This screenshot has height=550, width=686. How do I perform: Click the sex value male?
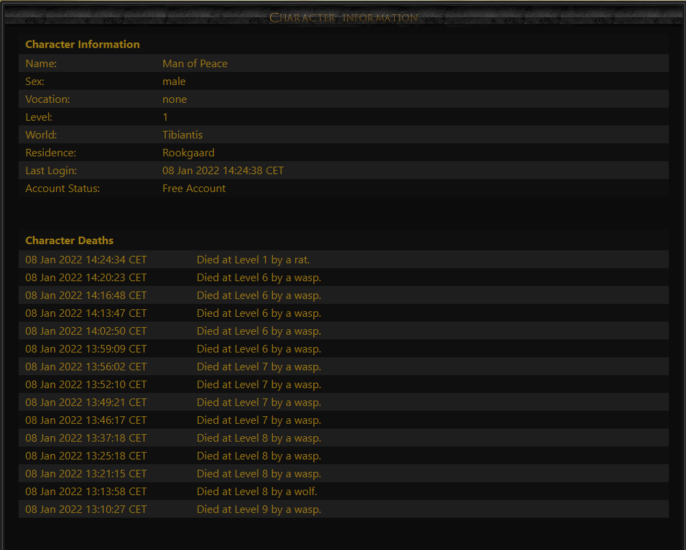pos(174,82)
